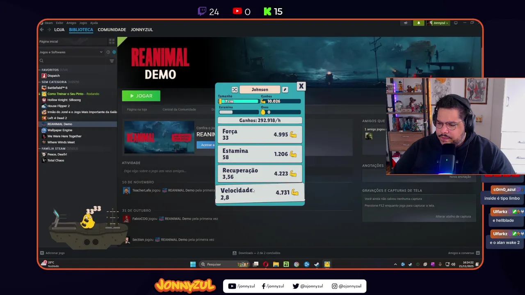Collapse FAVORITOS category
Screen dimensions: 525x295
pos(50,70)
